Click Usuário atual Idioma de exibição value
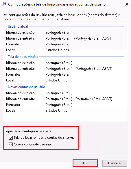 59,33
